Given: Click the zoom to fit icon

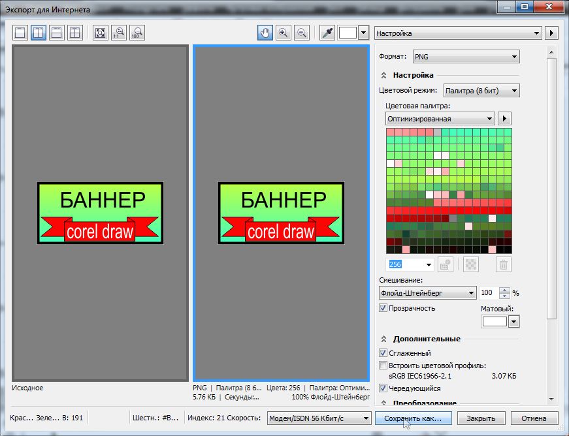Looking at the screenshot, I should 100,33.
